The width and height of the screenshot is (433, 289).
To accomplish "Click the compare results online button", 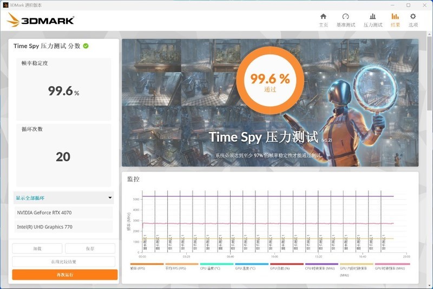I will coord(63,261).
